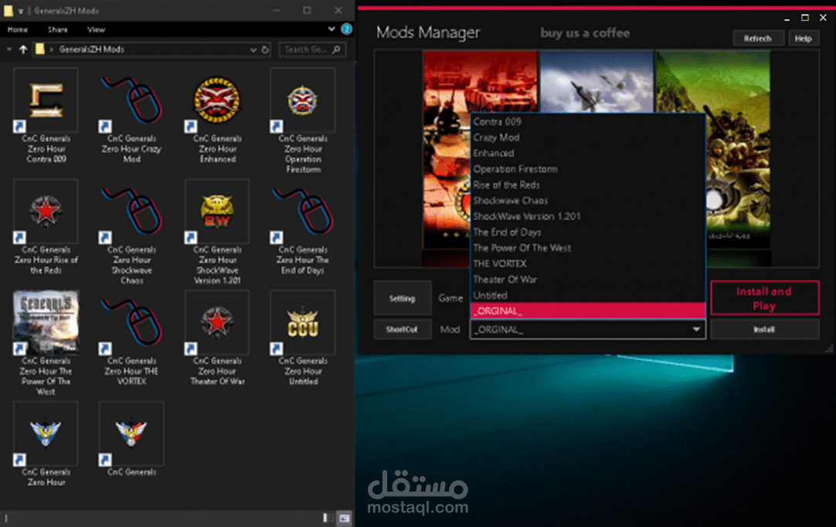Click the Install and Play button
836x527 pixels.
764,298
